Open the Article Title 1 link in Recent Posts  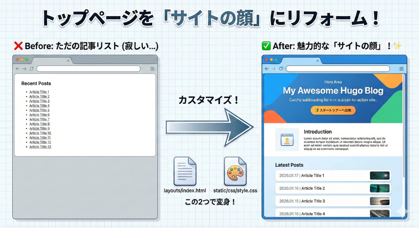coord(39,92)
